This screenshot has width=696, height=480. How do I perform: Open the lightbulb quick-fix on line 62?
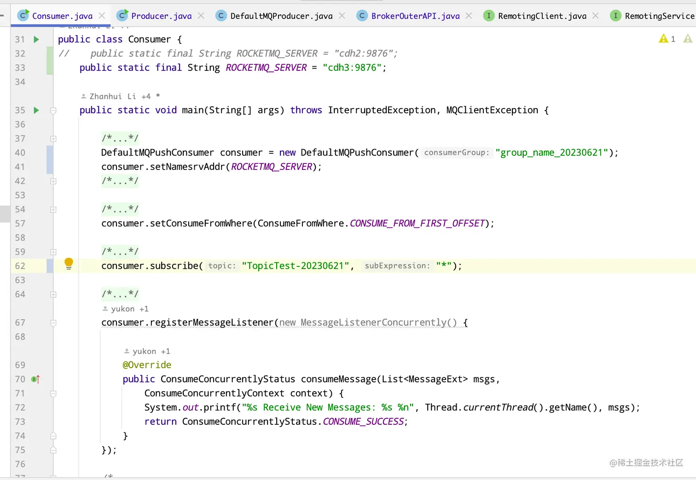69,264
